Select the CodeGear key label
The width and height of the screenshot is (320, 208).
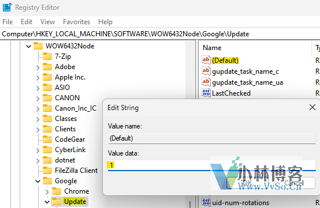[x=70, y=139]
